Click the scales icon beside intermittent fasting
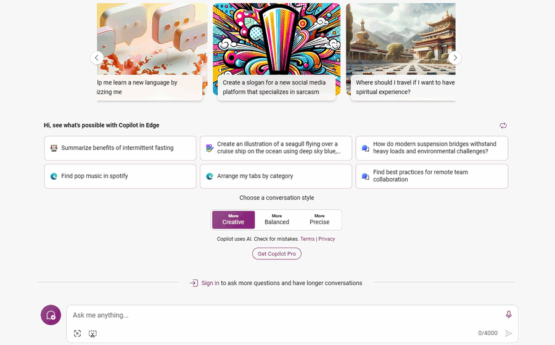The height and width of the screenshot is (345, 555). [54, 148]
